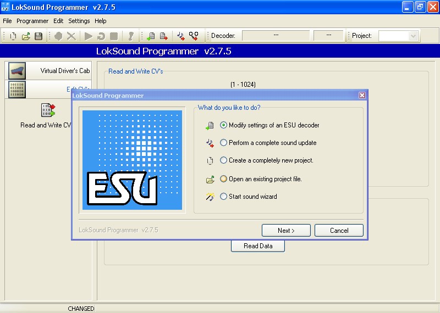
Task: Click the New project toolbar icon
Action: pyautogui.click(x=13, y=36)
